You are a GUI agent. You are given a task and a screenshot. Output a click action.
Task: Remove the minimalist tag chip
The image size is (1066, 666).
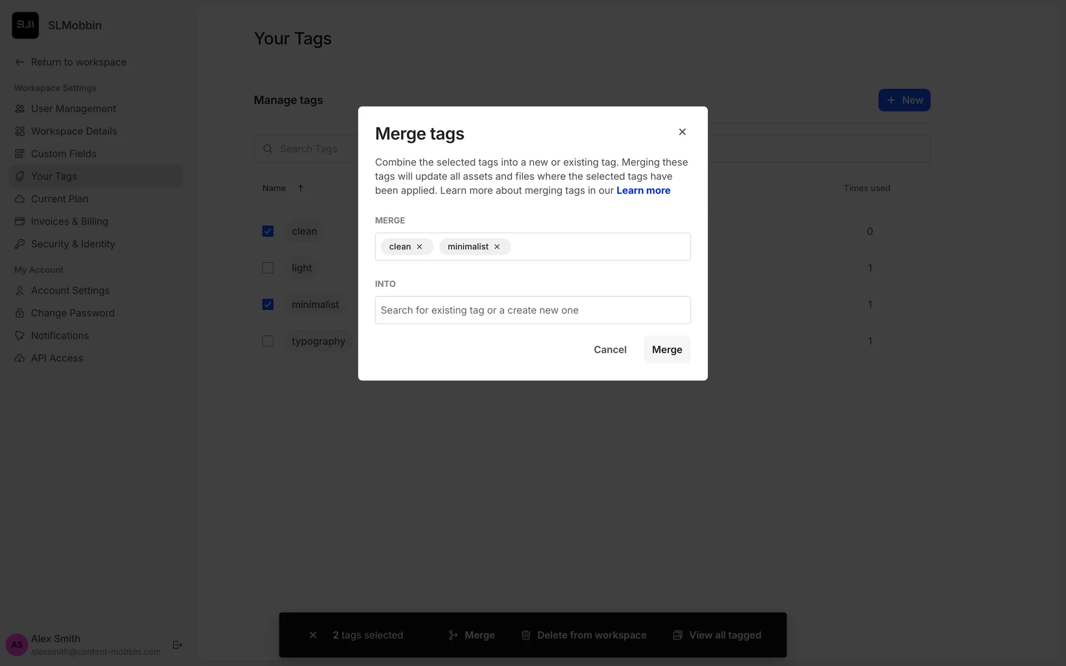[497, 247]
